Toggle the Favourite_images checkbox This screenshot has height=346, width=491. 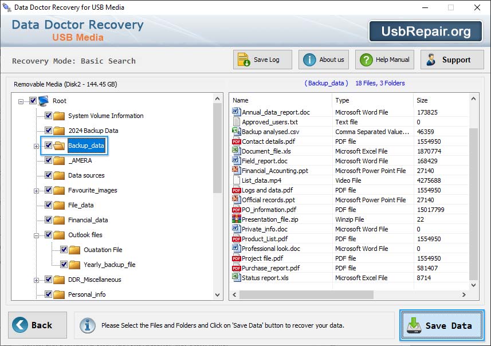pyautogui.click(x=48, y=190)
